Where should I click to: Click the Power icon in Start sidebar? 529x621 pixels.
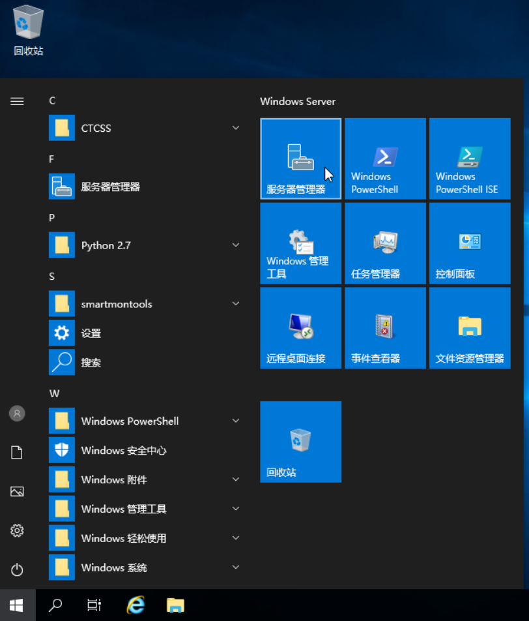[17, 569]
